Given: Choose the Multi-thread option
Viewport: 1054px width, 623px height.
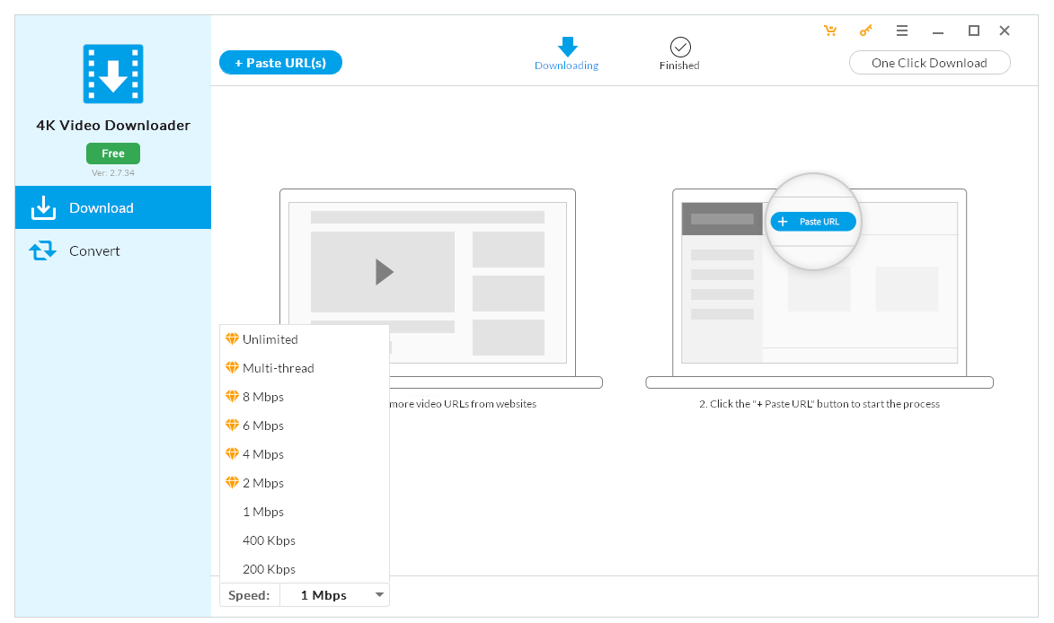Looking at the screenshot, I should click(279, 368).
